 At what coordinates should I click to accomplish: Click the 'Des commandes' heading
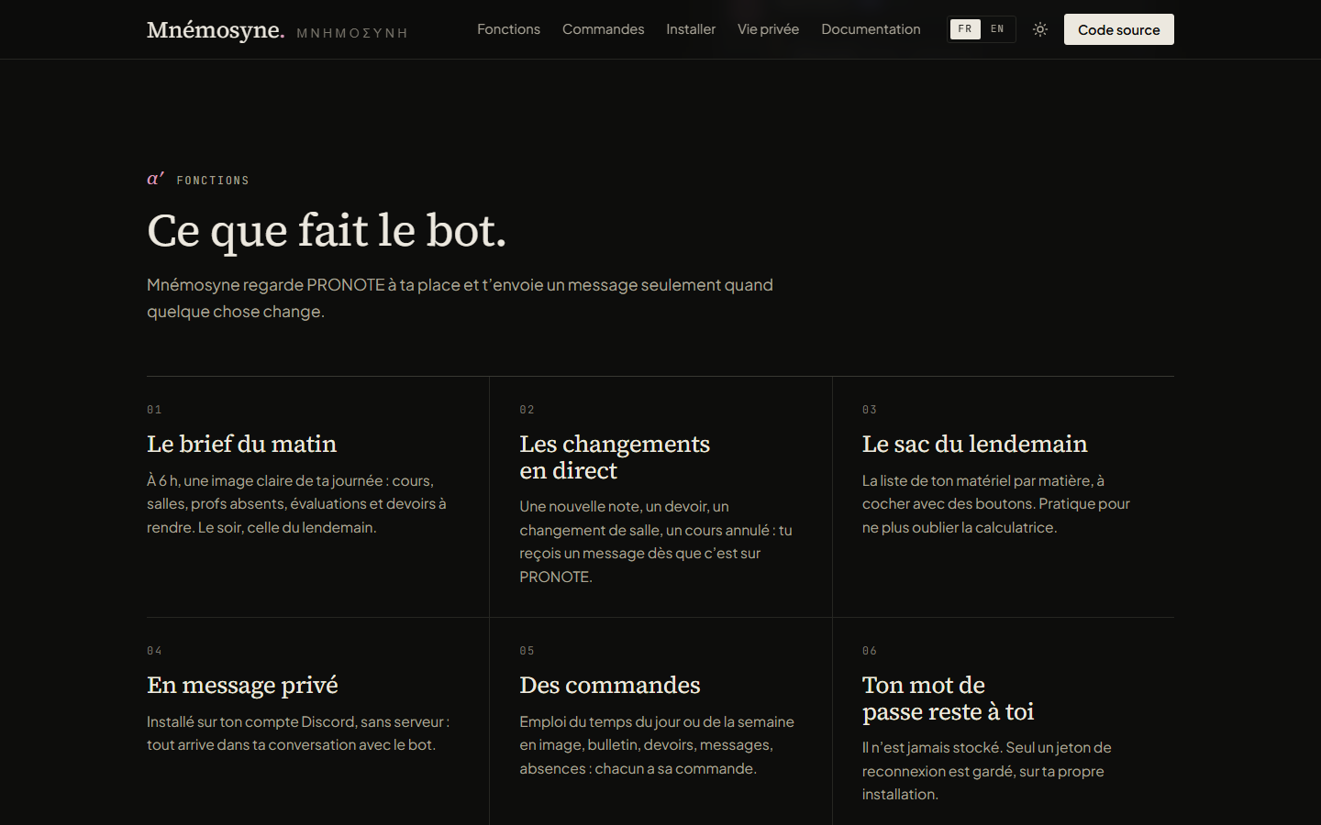point(610,685)
